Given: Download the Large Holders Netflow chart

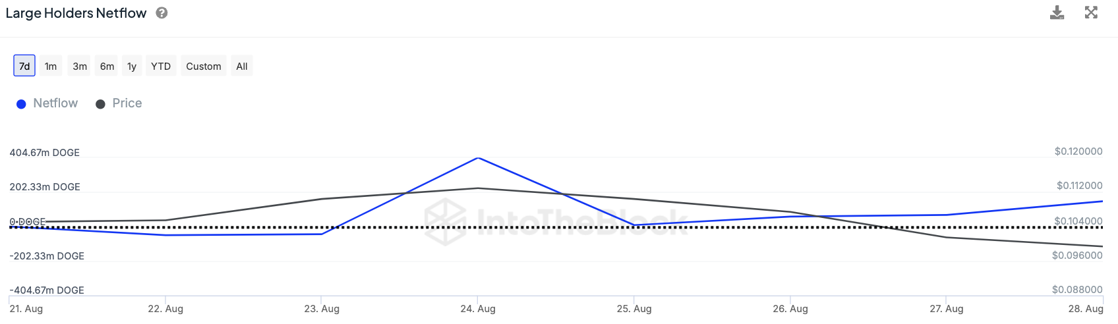Looking at the screenshot, I should (x=1057, y=13).
